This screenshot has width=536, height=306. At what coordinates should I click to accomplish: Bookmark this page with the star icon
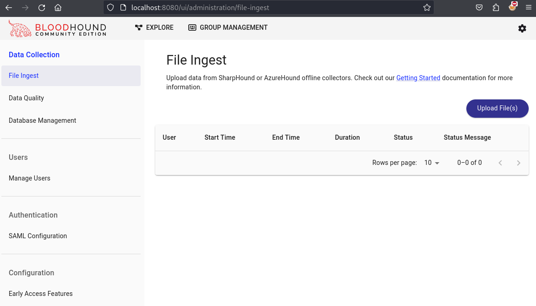[x=427, y=7]
